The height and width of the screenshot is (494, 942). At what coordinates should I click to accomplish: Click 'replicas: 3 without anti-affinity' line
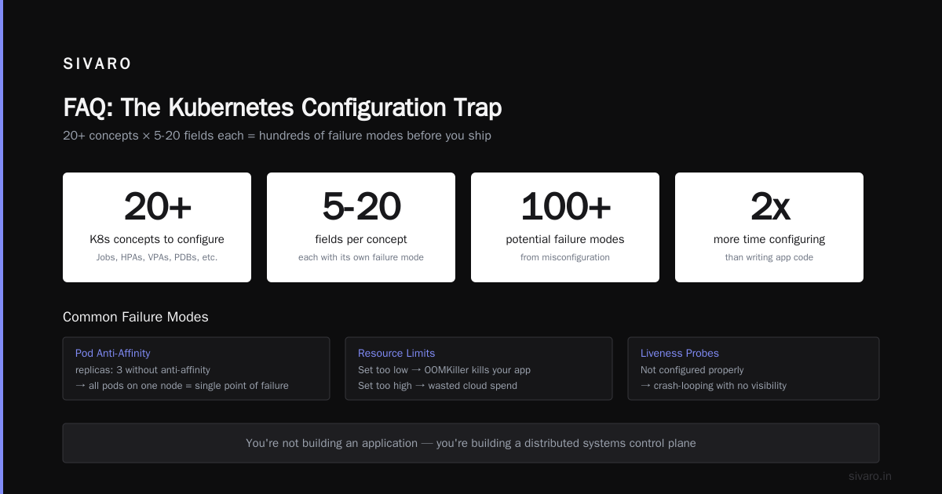[x=143, y=370]
